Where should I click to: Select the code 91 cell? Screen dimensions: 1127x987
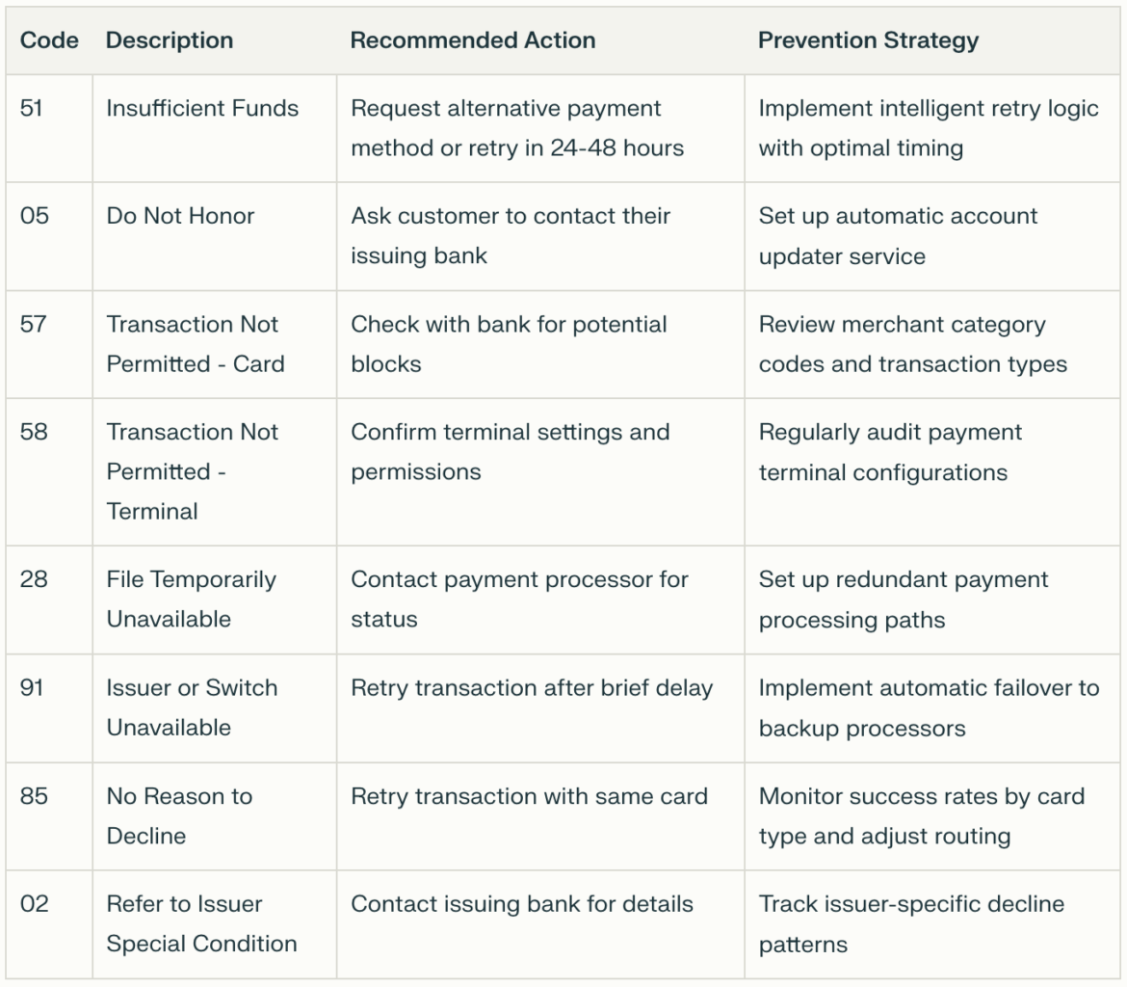(32, 688)
